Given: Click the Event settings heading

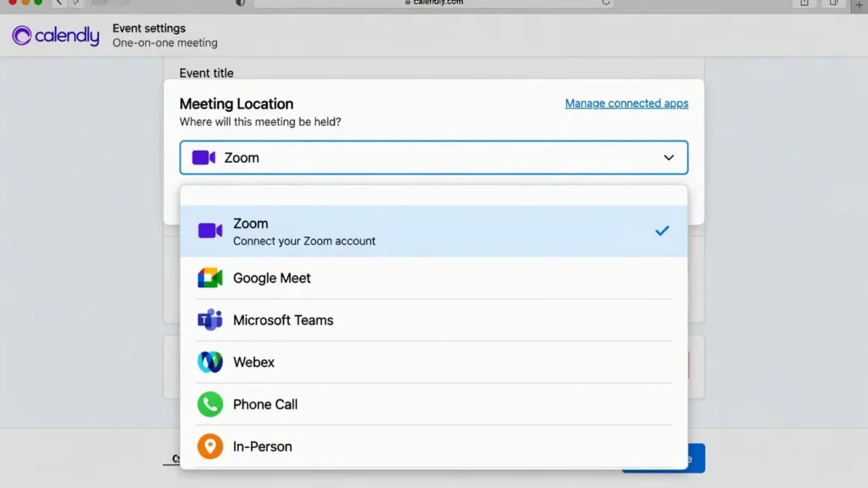Looking at the screenshot, I should tap(149, 28).
